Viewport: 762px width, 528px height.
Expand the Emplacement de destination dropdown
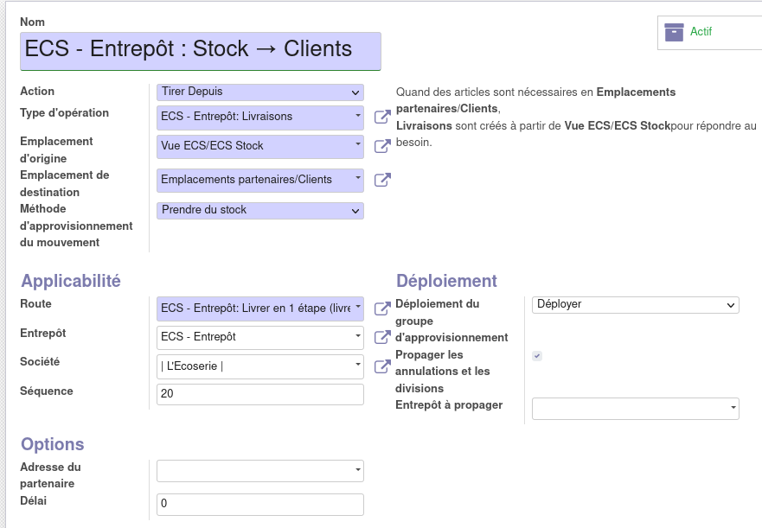pyautogui.click(x=259, y=180)
